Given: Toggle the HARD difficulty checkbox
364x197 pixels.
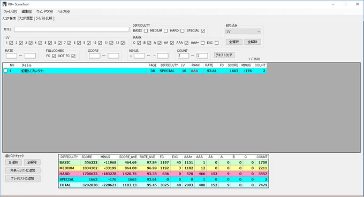Looking at the screenshot, I should tap(182, 30).
